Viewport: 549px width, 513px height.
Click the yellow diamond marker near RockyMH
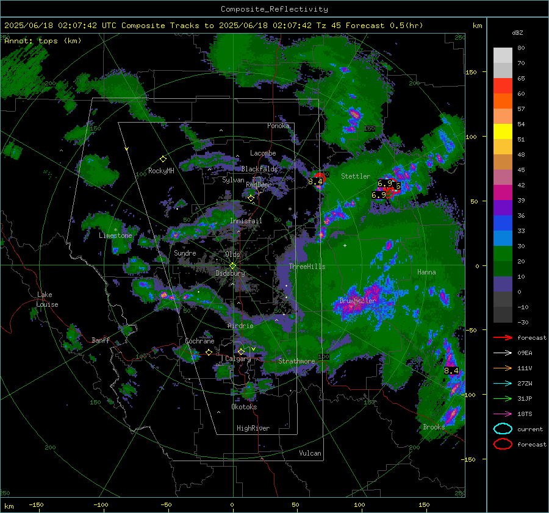pyautogui.click(x=163, y=159)
